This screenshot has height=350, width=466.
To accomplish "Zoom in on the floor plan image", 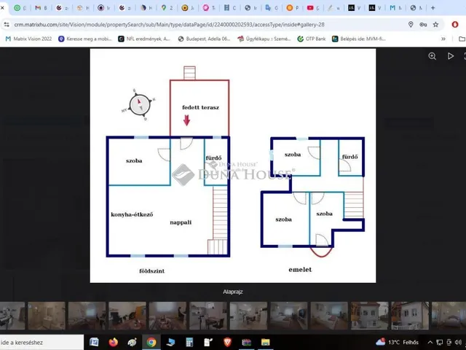I will tap(432, 56).
